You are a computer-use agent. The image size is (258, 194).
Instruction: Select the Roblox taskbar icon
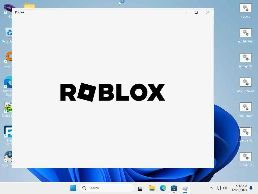point(185,188)
